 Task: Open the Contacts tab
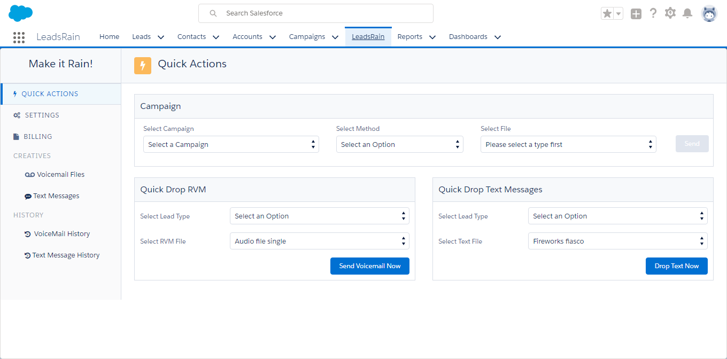pos(192,37)
